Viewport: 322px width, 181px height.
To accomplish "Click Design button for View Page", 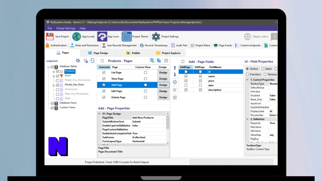I will [163, 79].
